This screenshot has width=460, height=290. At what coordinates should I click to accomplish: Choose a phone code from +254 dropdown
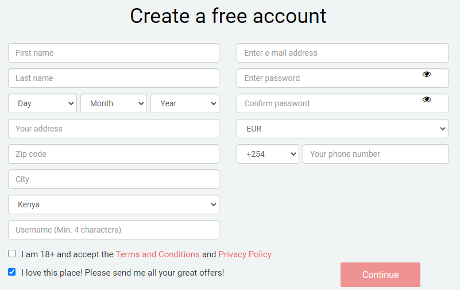[268, 154]
